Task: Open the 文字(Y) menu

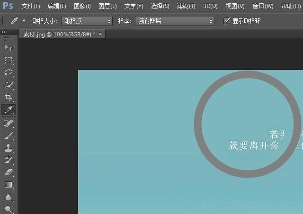Action: (x=134, y=6)
